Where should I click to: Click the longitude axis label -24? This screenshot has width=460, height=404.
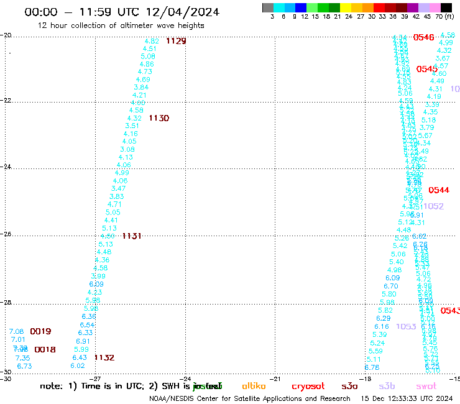[185, 379]
